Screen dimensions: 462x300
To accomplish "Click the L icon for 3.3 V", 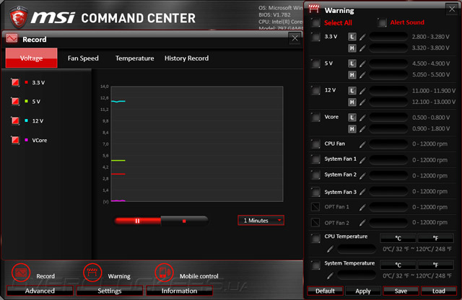I will [352, 37].
